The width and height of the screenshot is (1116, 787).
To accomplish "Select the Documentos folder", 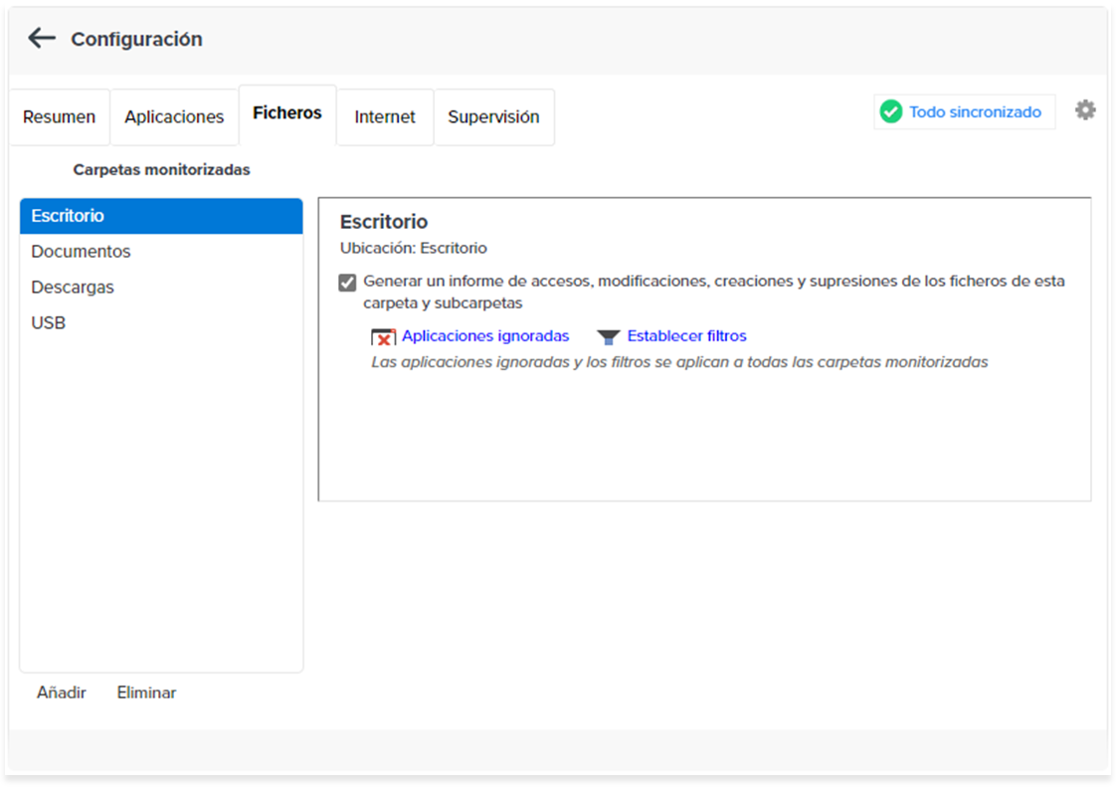I will (x=161, y=252).
